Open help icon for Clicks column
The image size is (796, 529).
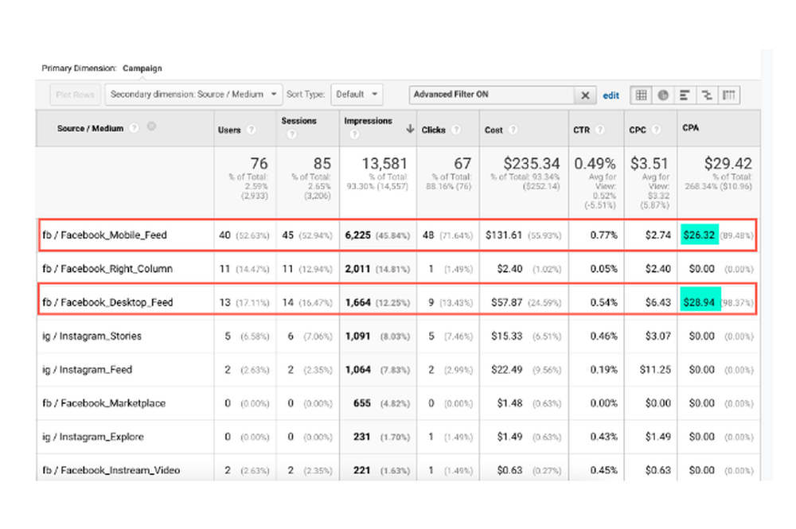coord(456,130)
